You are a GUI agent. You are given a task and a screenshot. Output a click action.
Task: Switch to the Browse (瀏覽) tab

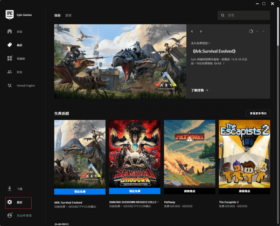(69, 15)
